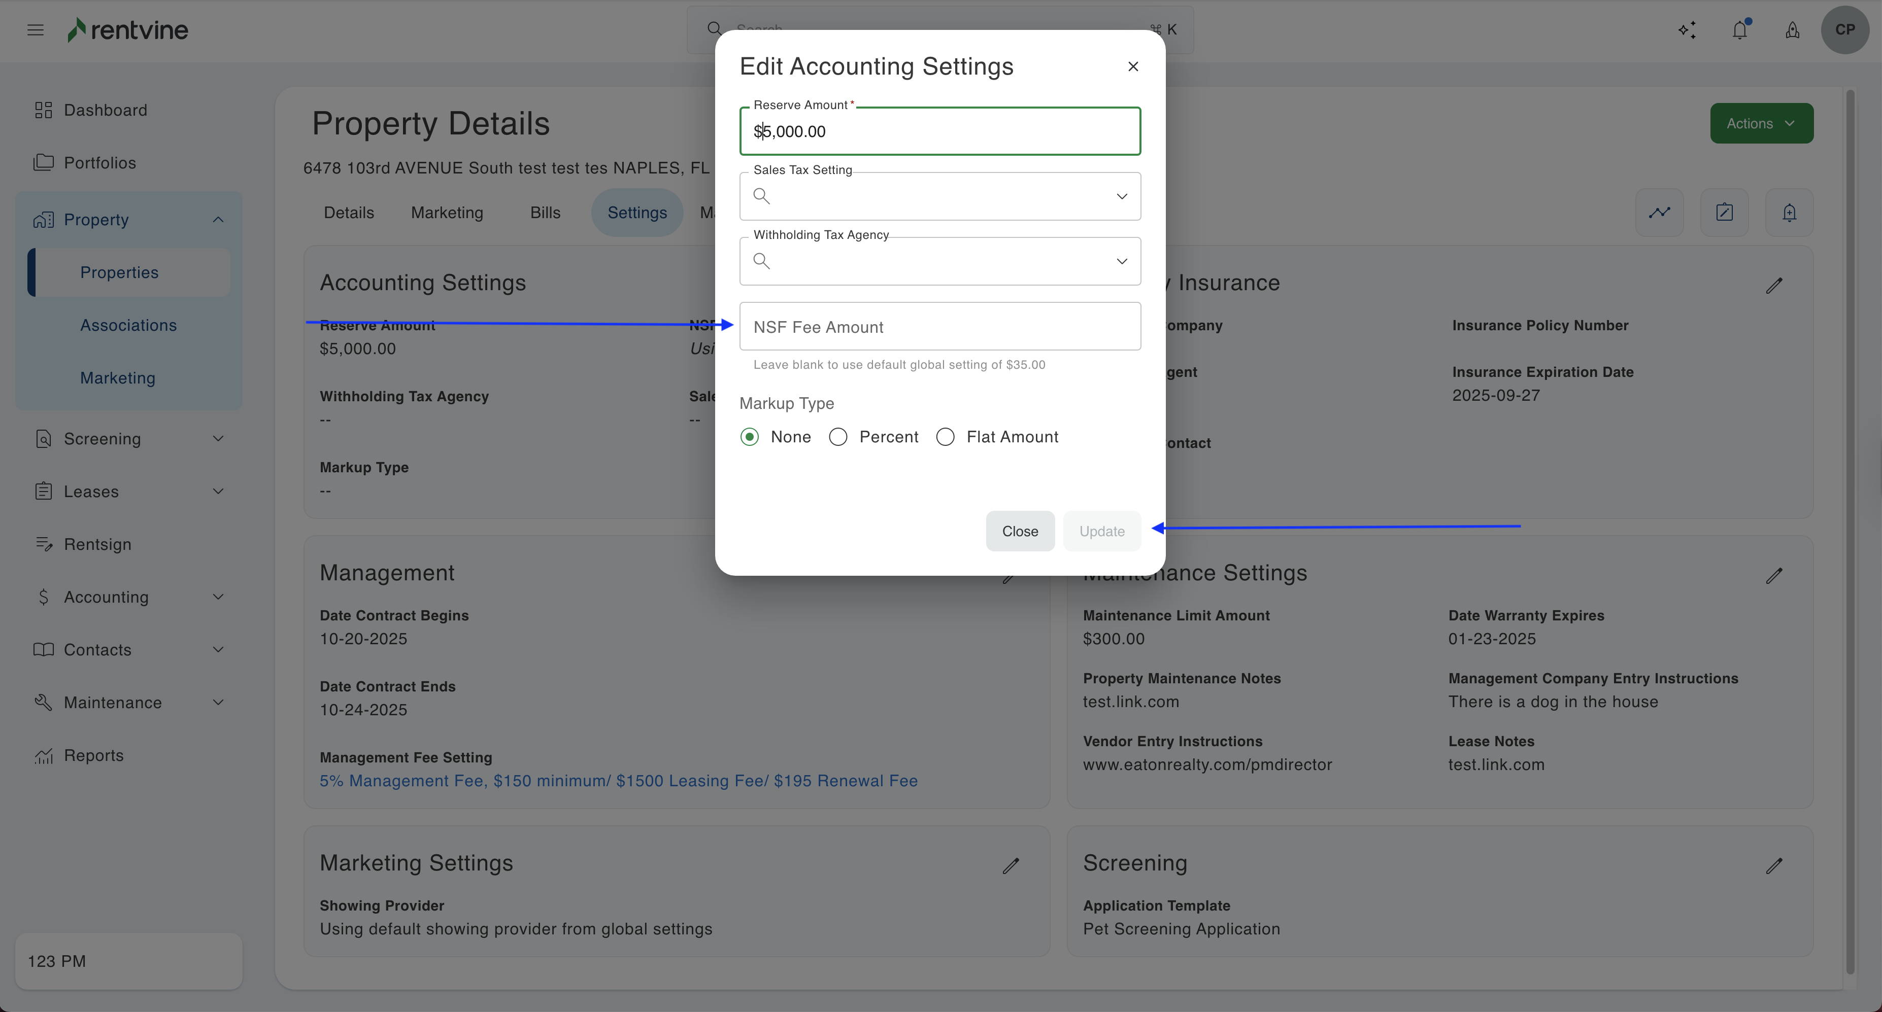Close dialog with X icon
This screenshot has height=1012, width=1882.
pos(1132,66)
